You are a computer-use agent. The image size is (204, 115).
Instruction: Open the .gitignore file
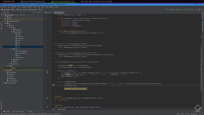coord(11,74)
